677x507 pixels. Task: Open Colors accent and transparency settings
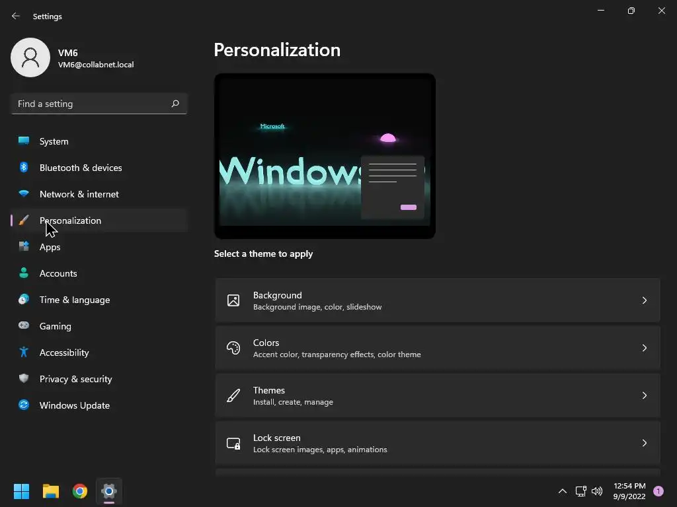click(438, 347)
